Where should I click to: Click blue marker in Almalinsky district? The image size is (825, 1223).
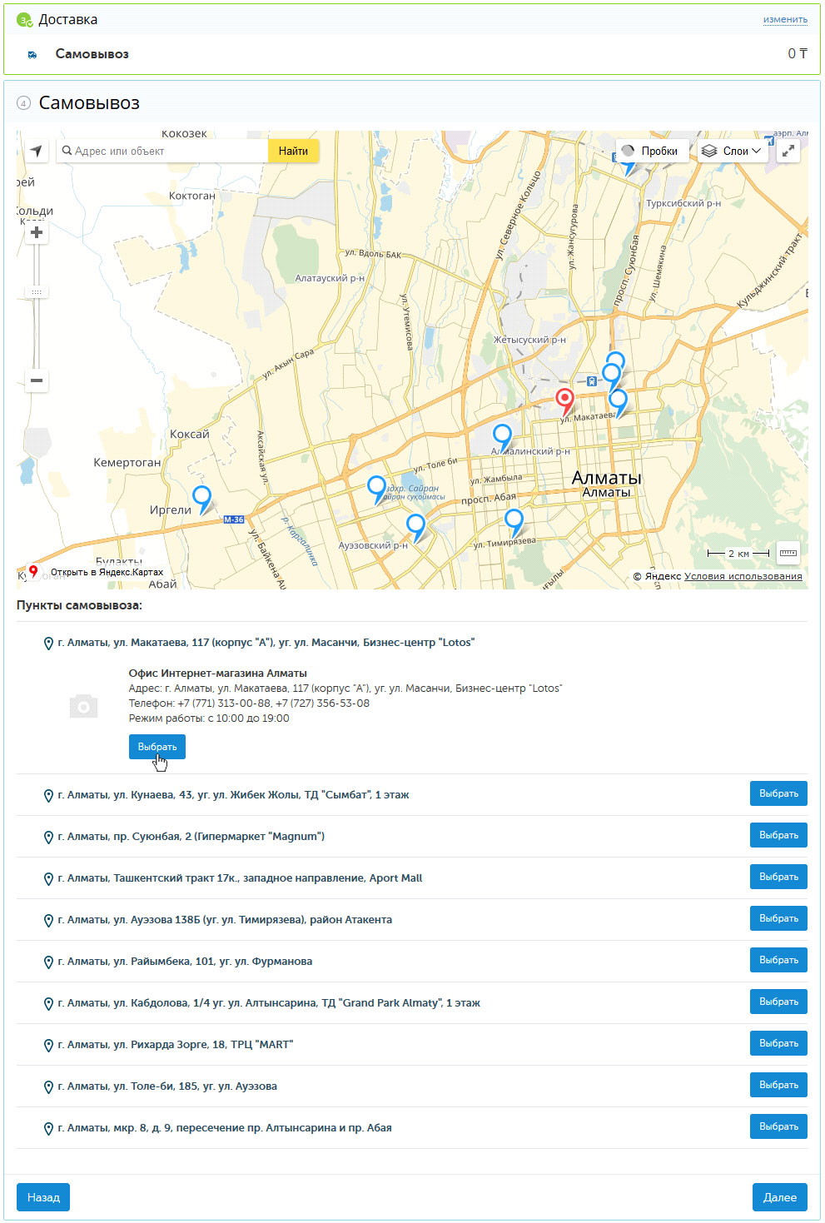click(502, 435)
